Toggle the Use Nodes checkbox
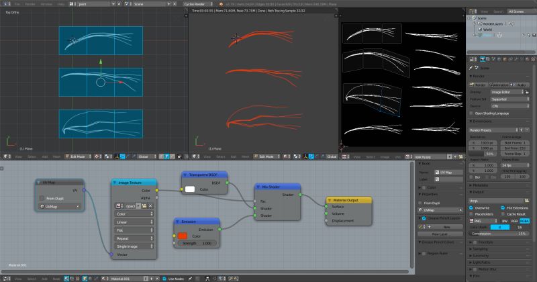 pos(164,279)
